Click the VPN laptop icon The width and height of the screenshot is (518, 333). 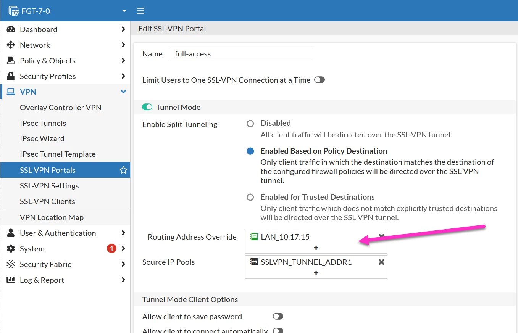point(11,92)
